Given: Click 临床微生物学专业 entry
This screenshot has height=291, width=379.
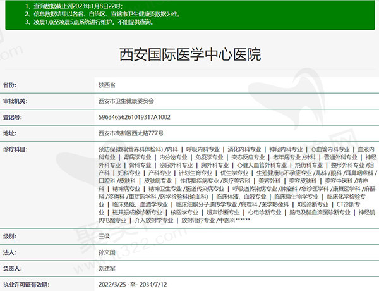Looking at the screenshot, I should pos(297,197).
